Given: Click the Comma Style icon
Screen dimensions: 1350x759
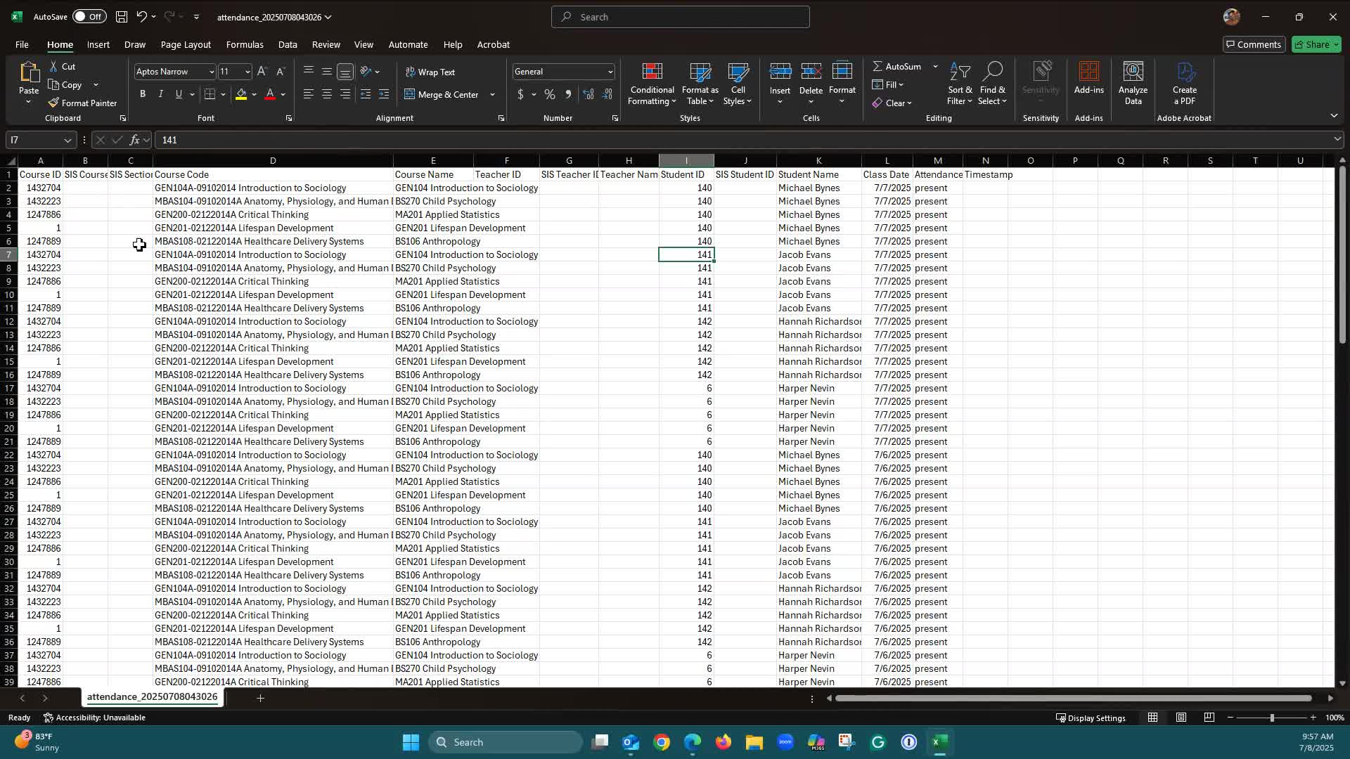Looking at the screenshot, I should pos(568,94).
